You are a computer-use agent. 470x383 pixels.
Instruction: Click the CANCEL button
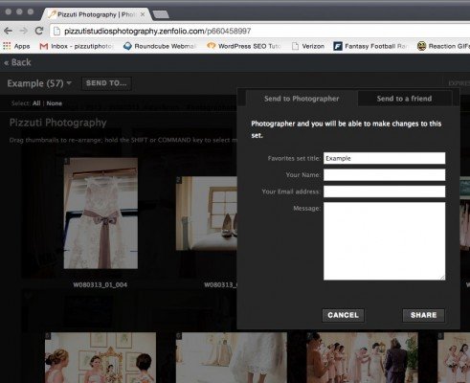pos(343,315)
